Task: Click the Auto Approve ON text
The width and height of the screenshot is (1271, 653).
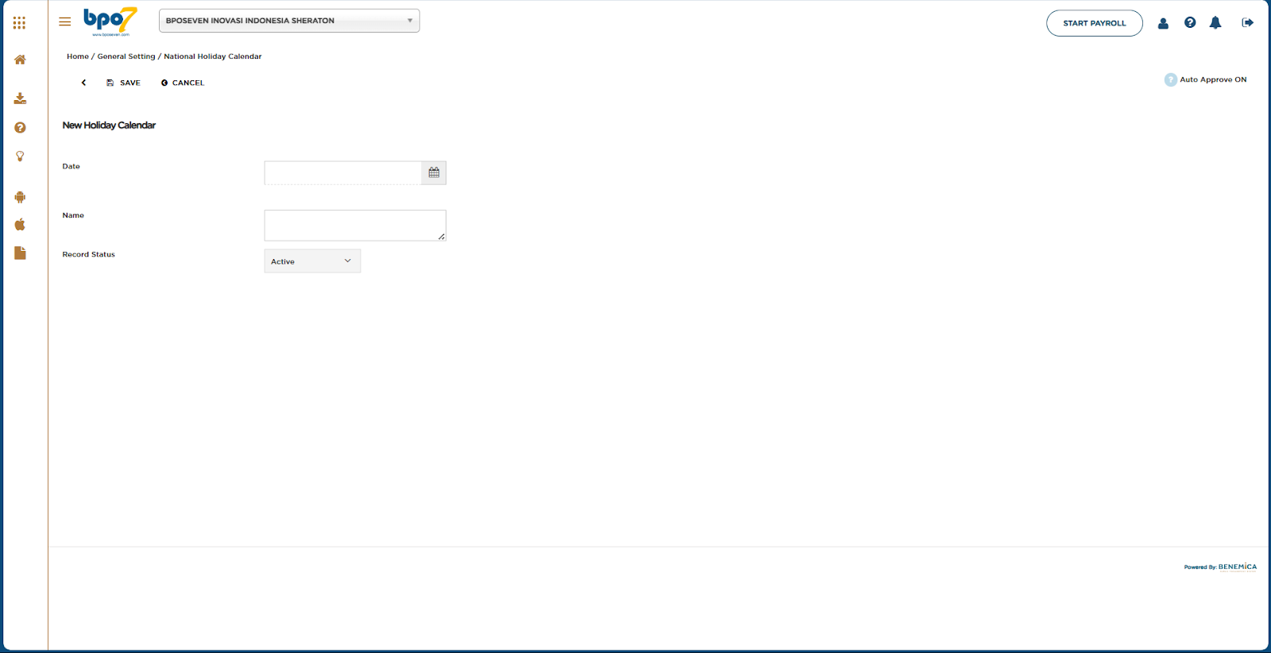Action: 1213,79
